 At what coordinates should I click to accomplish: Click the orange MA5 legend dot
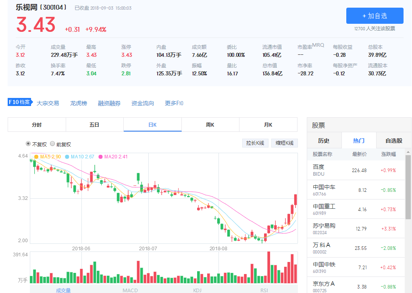tap(36, 157)
